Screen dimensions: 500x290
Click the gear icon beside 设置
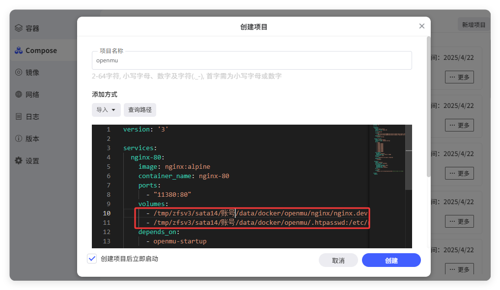coord(19,160)
